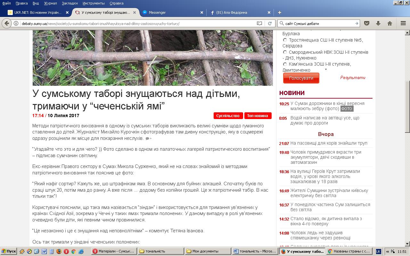Open a new tab with the plus button
Image resolution: width=410 pixels, height=256 pixels.
[279, 12]
